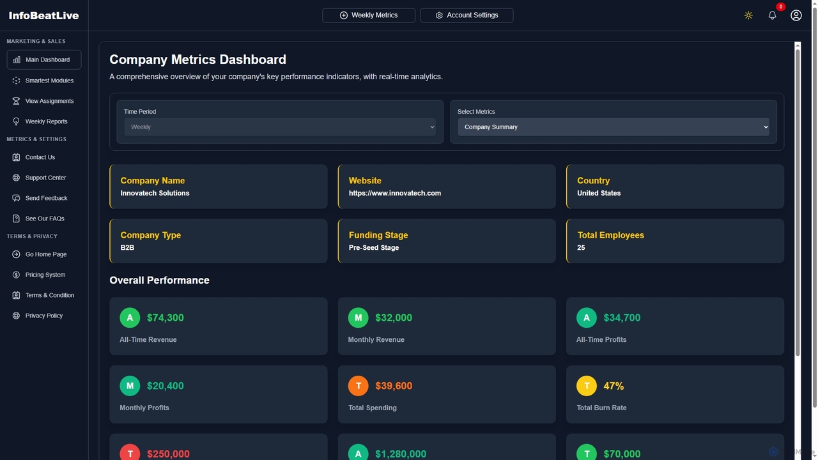Click the $20,400 Monthly Profits value

click(x=166, y=386)
